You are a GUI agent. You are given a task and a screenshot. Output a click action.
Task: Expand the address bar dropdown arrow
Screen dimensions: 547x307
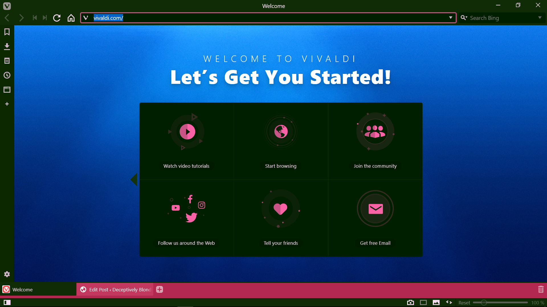tap(450, 18)
